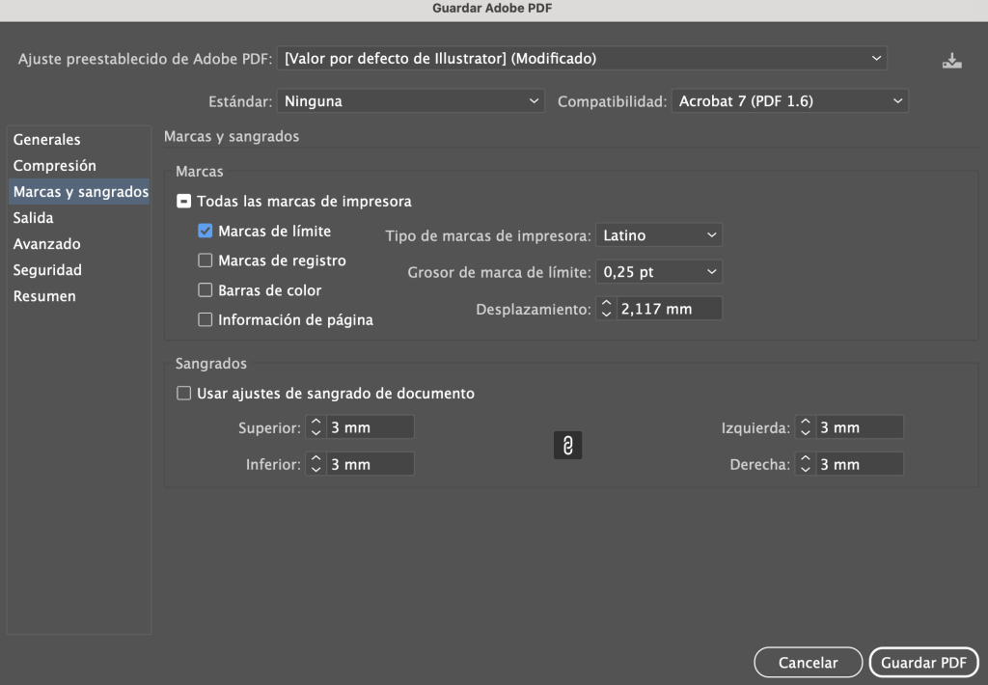
Task: Toggle the bleed values link chain icon
Action: (568, 445)
